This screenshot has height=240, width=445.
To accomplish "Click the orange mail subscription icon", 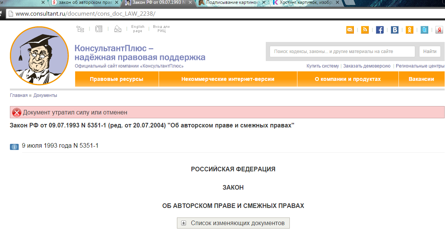I will click(350, 30).
